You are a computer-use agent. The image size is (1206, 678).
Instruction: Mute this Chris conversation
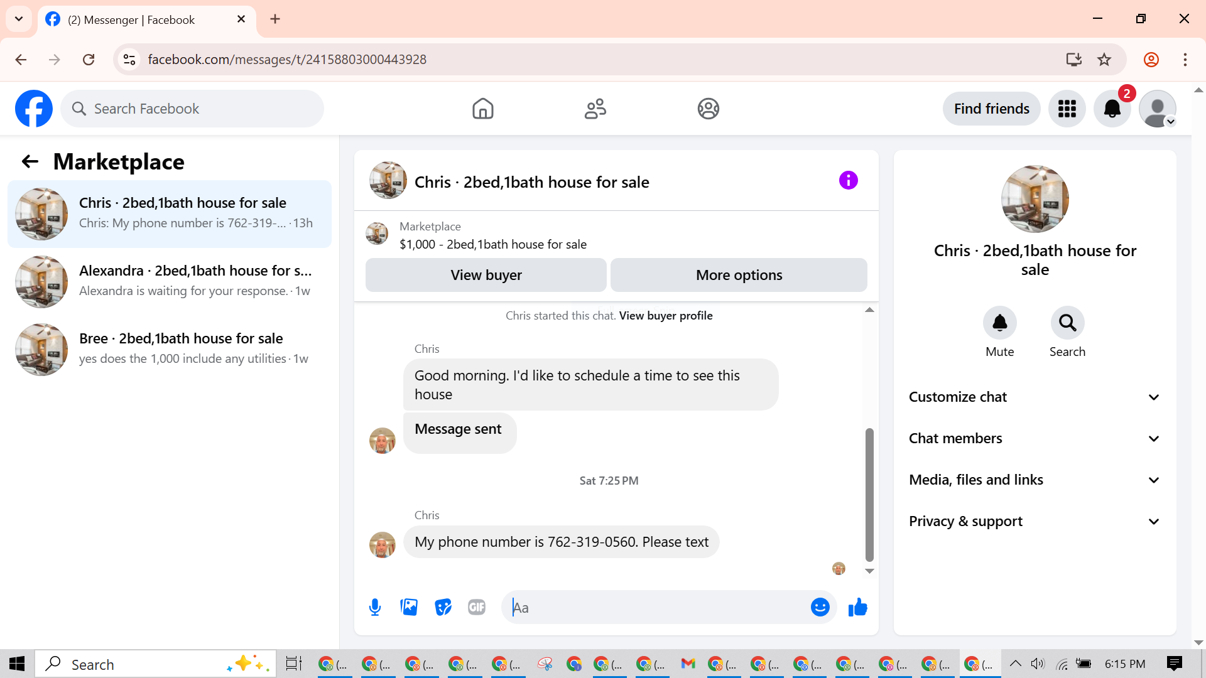(x=999, y=323)
